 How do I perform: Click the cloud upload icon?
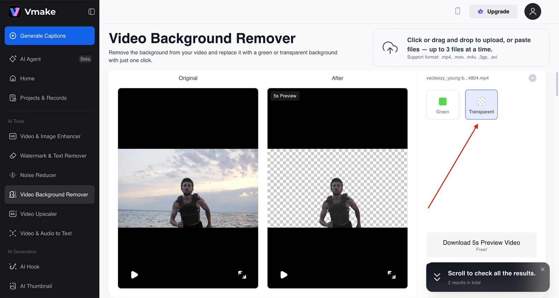(x=390, y=48)
